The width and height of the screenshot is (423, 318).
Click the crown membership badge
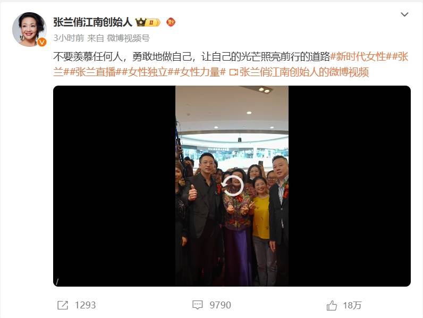148,22
